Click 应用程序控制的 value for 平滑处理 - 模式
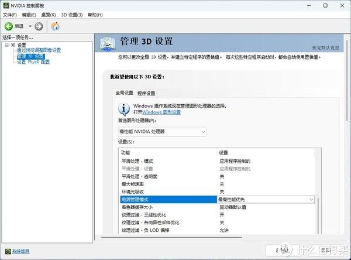This screenshot has width=351, height=260. tap(235, 161)
